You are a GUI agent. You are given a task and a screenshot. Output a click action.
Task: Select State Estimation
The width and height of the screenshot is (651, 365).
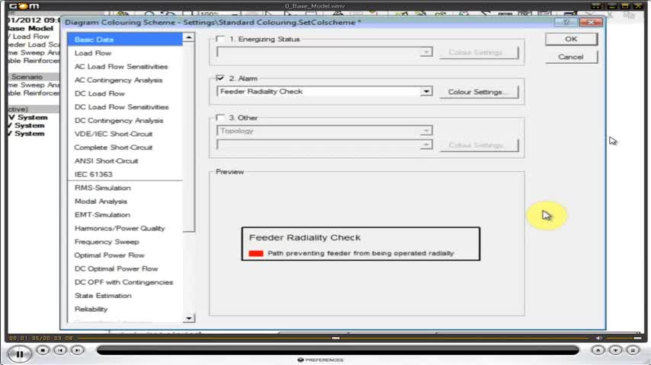point(103,295)
